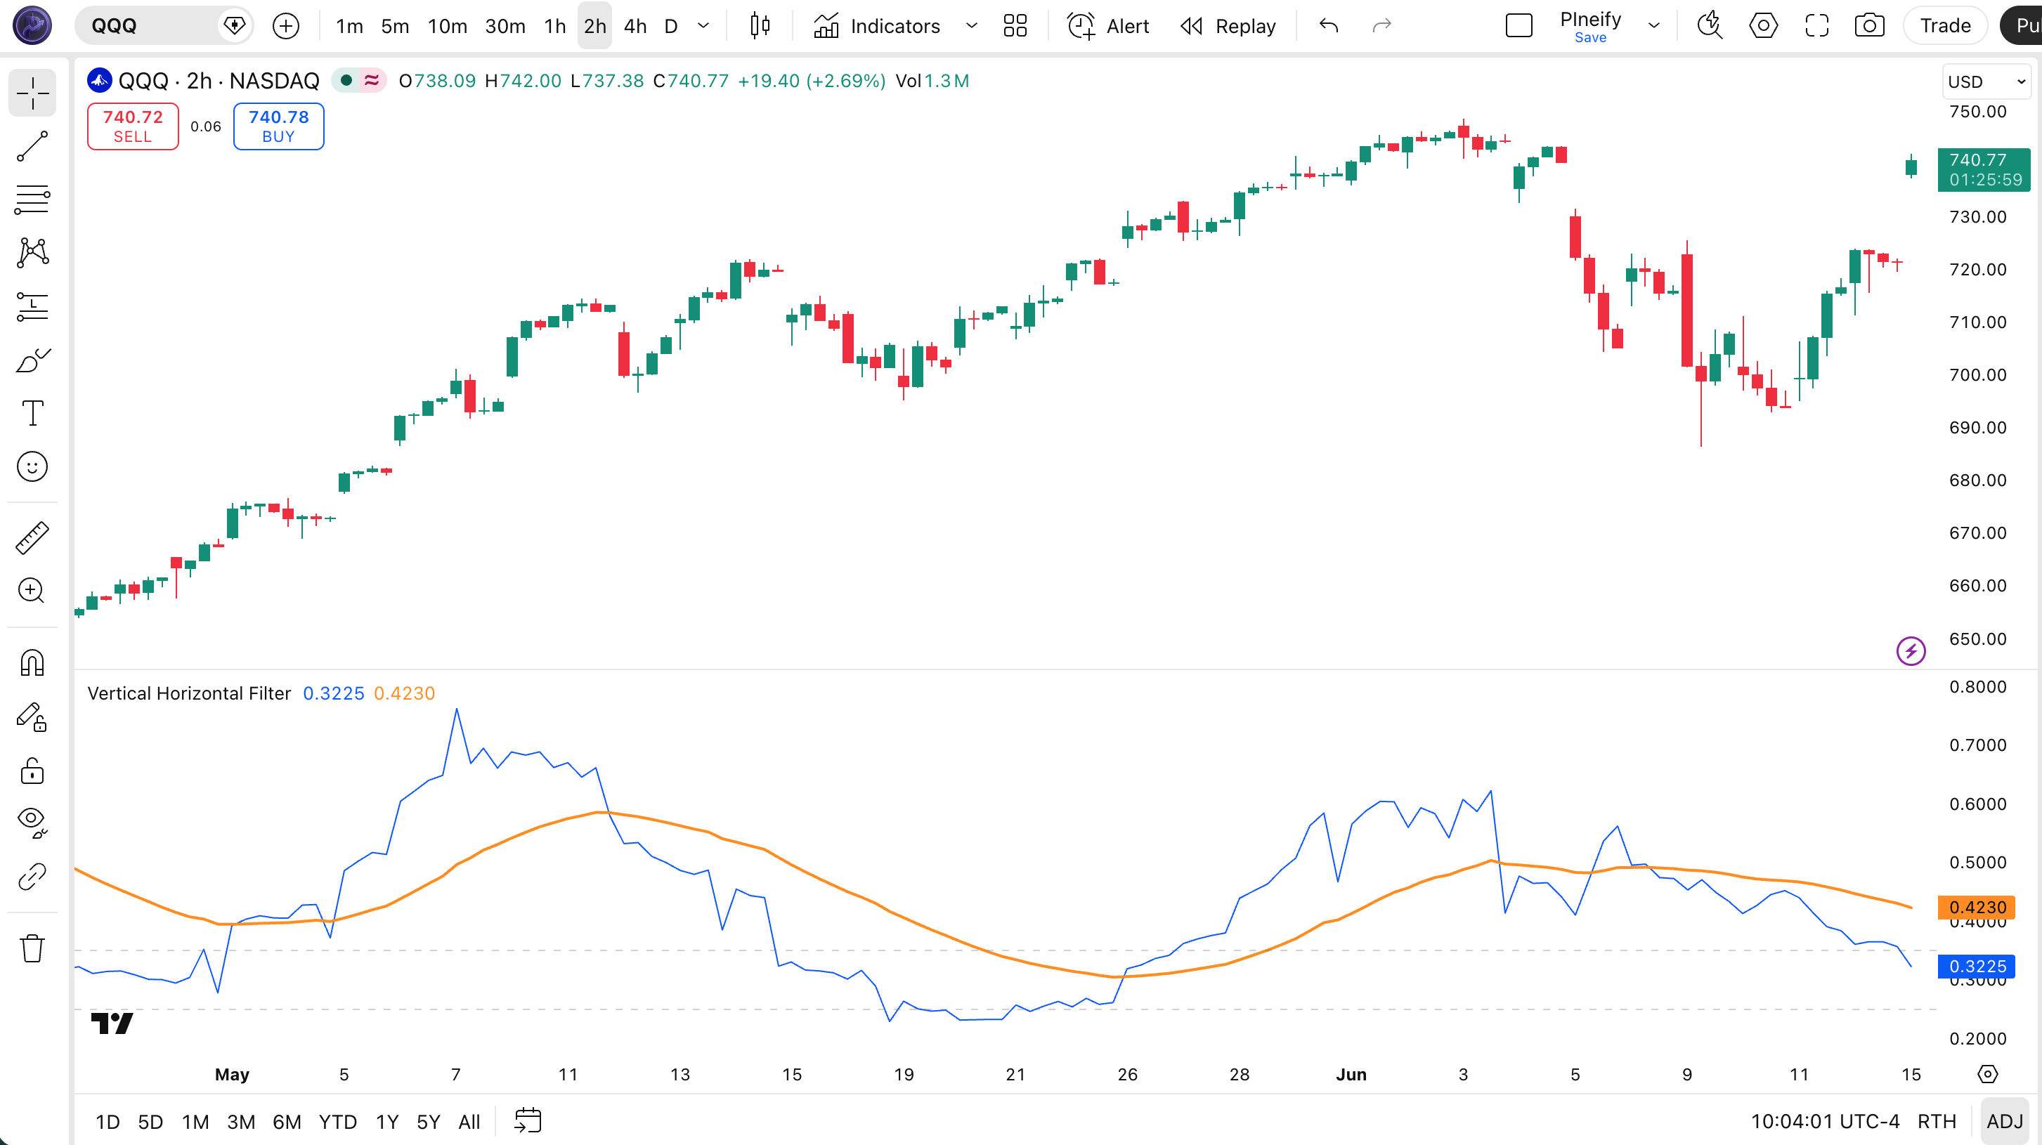Open the XABCD pattern tools
Image resolution: width=2042 pixels, height=1145 pixels.
point(32,253)
